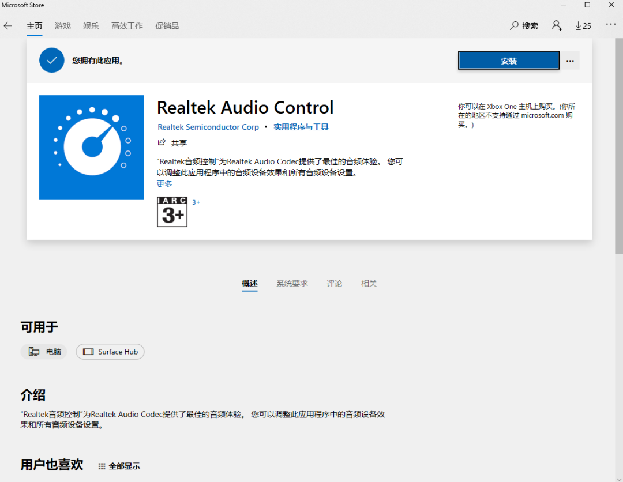The height and width of the screenshot is (482, 623).
Task: Click the blue checkmark ownership icon
Action: [52, 61]
